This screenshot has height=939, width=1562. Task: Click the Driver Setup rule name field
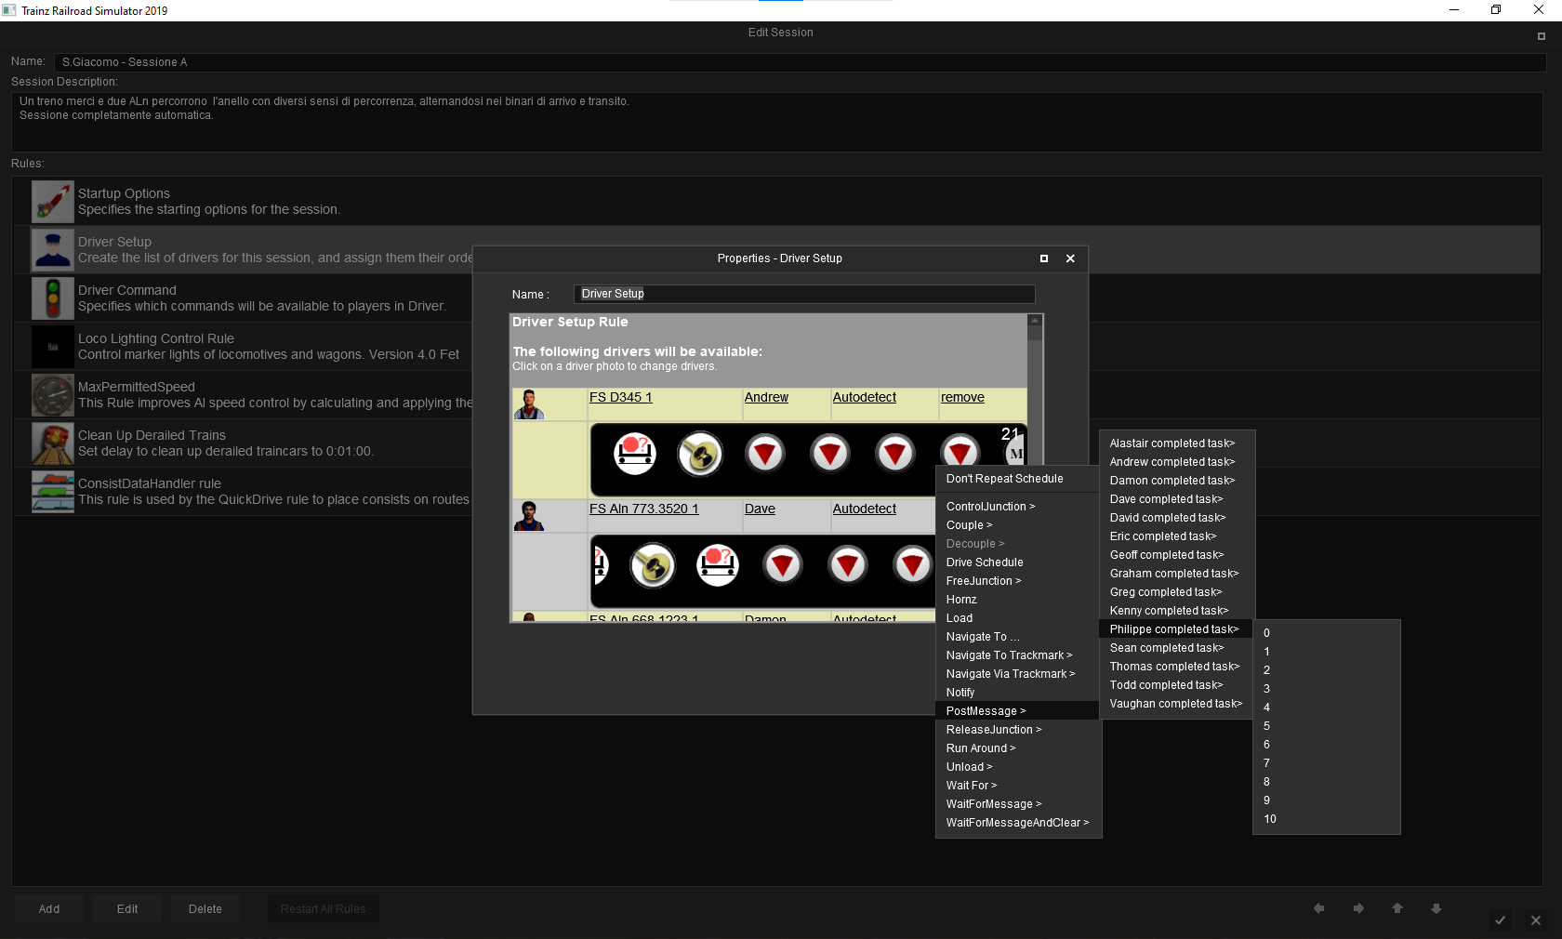(x=804, y=294)
